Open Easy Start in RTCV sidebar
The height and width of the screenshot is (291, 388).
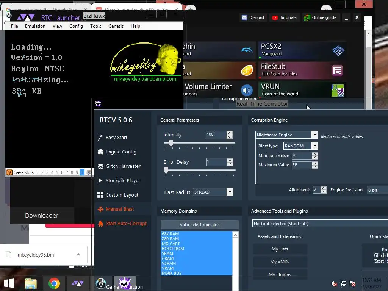pyautogui.click(x=116, y=137)
